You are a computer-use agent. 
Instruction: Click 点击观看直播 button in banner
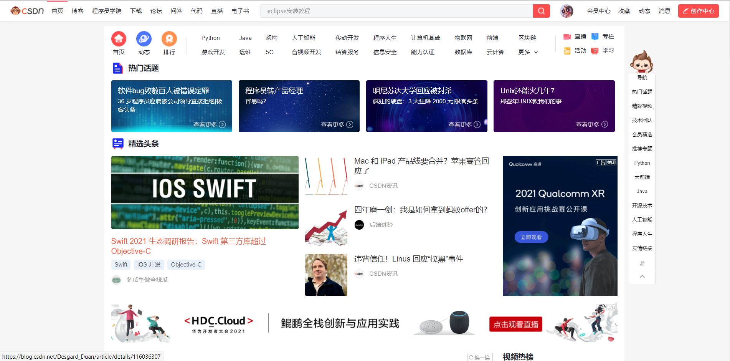[x=516, y=325]
